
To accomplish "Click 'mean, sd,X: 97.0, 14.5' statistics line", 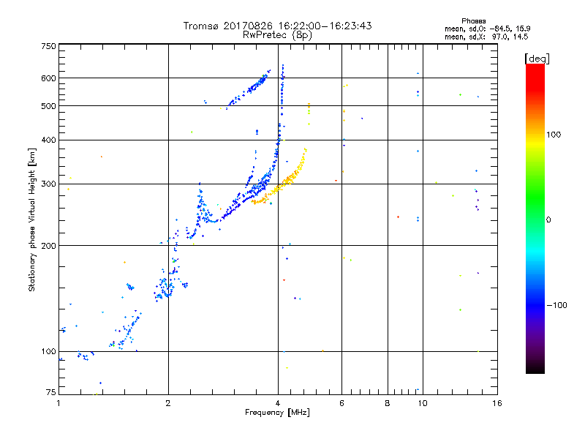I will (x=486, y=37).
